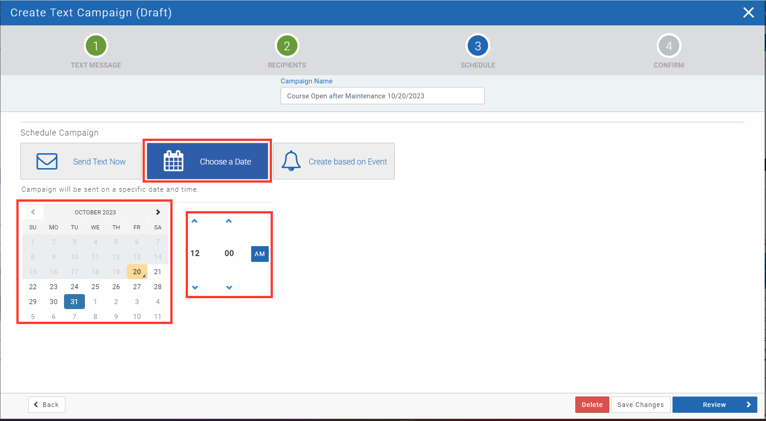Image resolution: width=766 pixels, height=421 pixels.
Task: Go to step 2 Recipients circle
Action: point(287,46)
